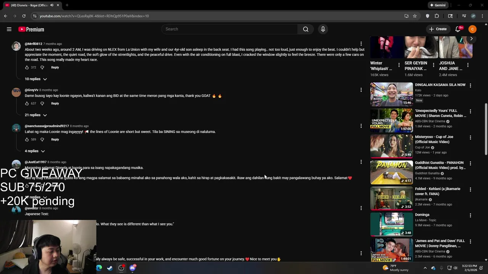This screenshot has height=274, width=488.
Task: Like the comment by @Mrrll0812
Action: coord(27,67)
